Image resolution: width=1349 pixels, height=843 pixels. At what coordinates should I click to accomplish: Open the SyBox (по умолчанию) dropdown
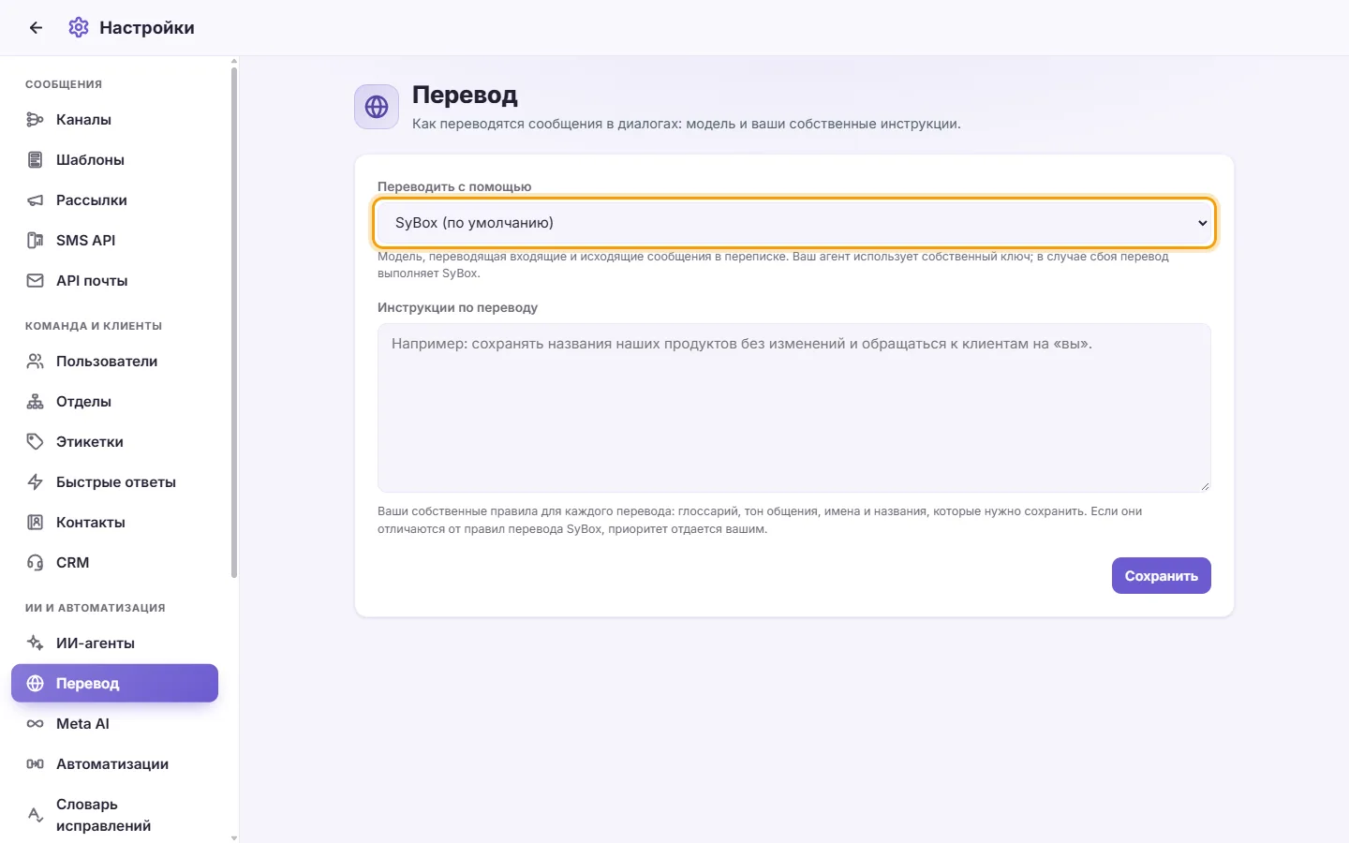tap(794, 223)
